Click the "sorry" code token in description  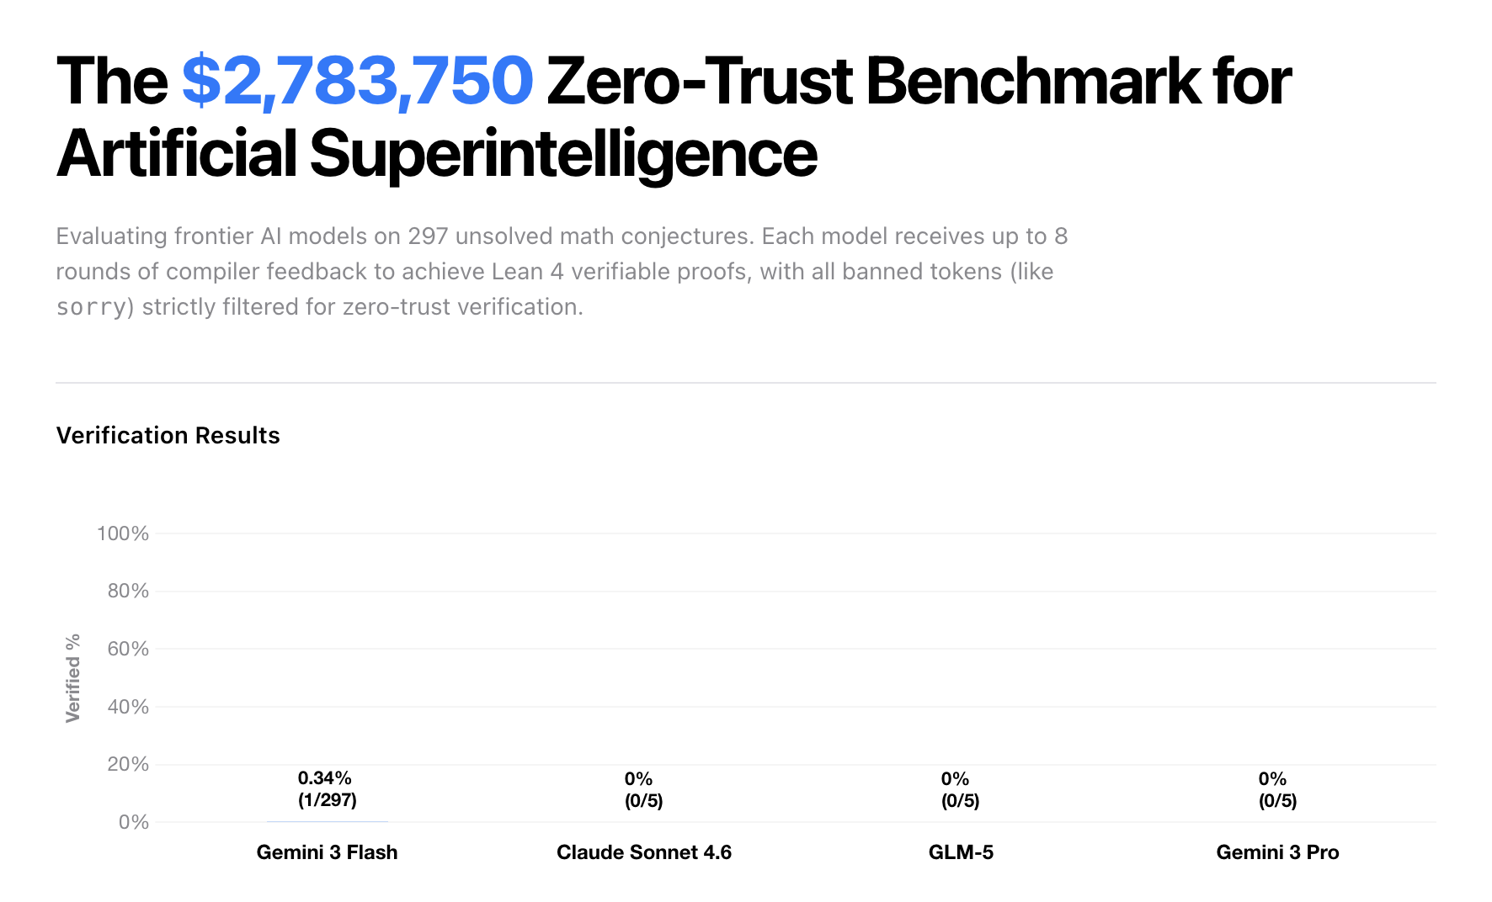[90, 307]
